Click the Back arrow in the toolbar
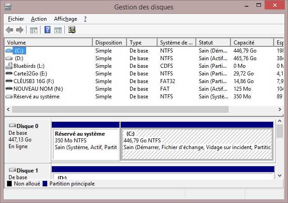Screen dimensions: 288x203 [x=9, y=30]
